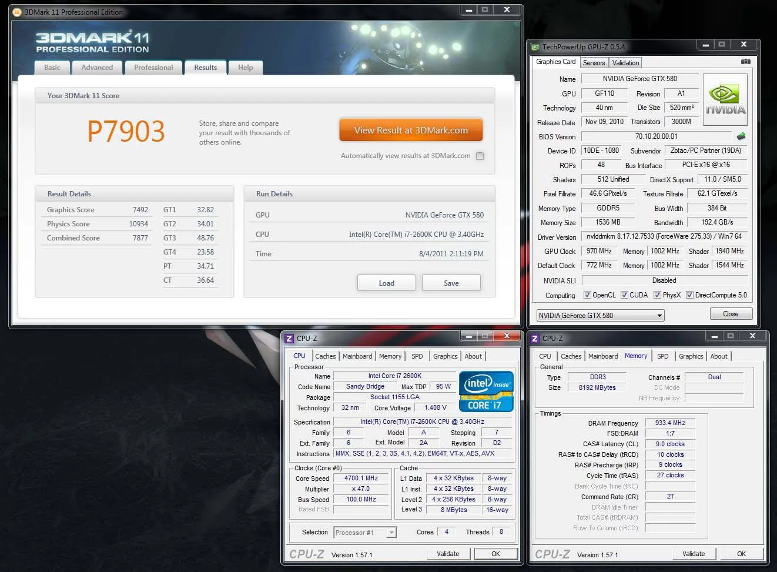
Task: Click the Core Voltage value 1.408 V
Action: click(x=436, y=407)
